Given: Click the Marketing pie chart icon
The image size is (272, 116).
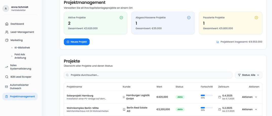Looking at the screenshot, I should point(7,40).
